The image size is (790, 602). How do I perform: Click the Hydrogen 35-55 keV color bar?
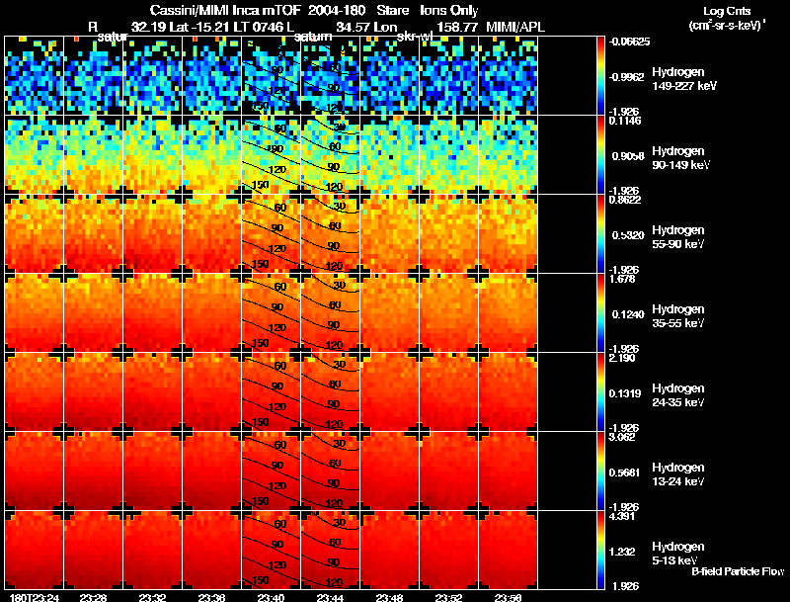[600, 313]
